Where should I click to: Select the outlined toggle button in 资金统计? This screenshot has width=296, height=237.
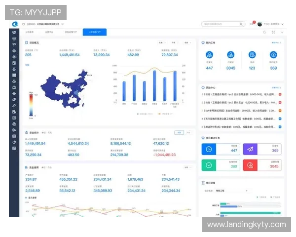click(x=179, y=132)
